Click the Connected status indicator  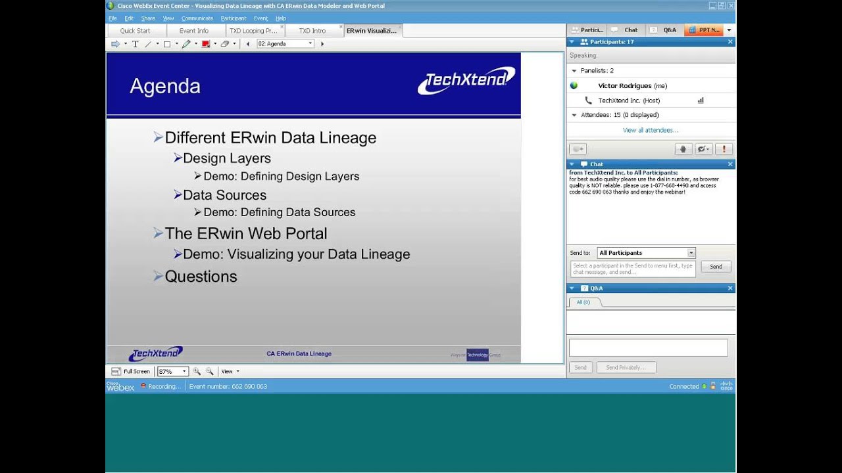click(x=688, y=386)
